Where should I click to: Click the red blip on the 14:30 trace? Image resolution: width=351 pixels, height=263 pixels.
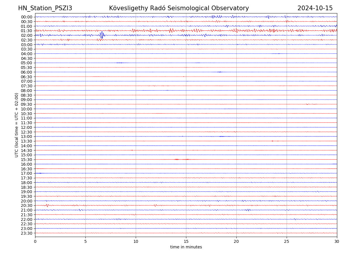(132, 150)
